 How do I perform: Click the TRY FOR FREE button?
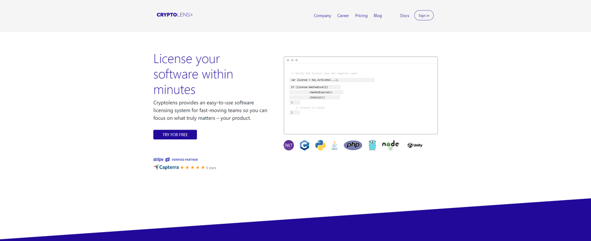[x=175, y=135]
